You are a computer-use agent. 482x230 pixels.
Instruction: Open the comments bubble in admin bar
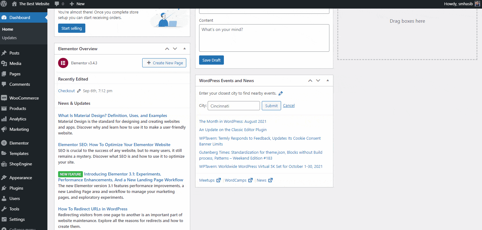click(x=57, y=4)
